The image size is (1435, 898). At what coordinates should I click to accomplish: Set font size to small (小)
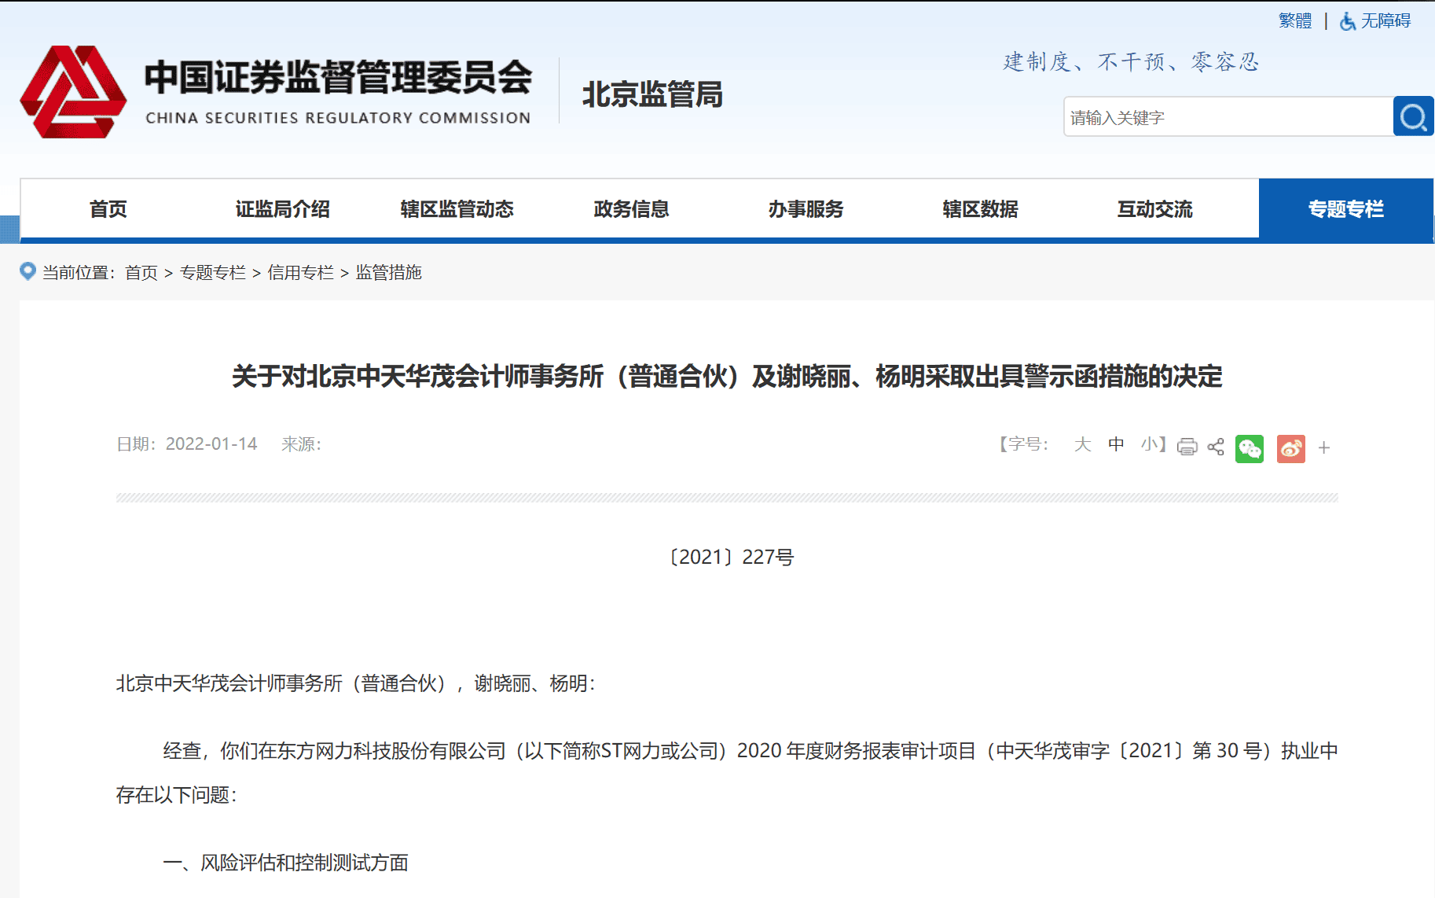1149,444
